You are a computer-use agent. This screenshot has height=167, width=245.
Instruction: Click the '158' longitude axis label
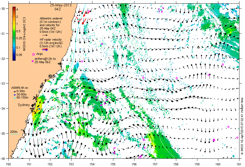[x=176, y=164]
